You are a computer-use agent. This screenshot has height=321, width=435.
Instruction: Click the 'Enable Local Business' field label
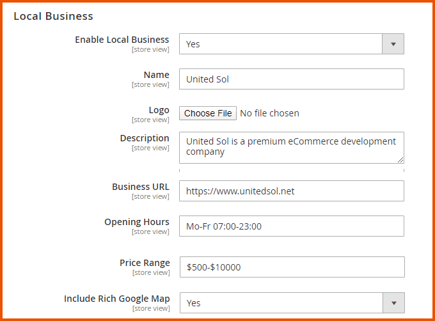[122, 40]
